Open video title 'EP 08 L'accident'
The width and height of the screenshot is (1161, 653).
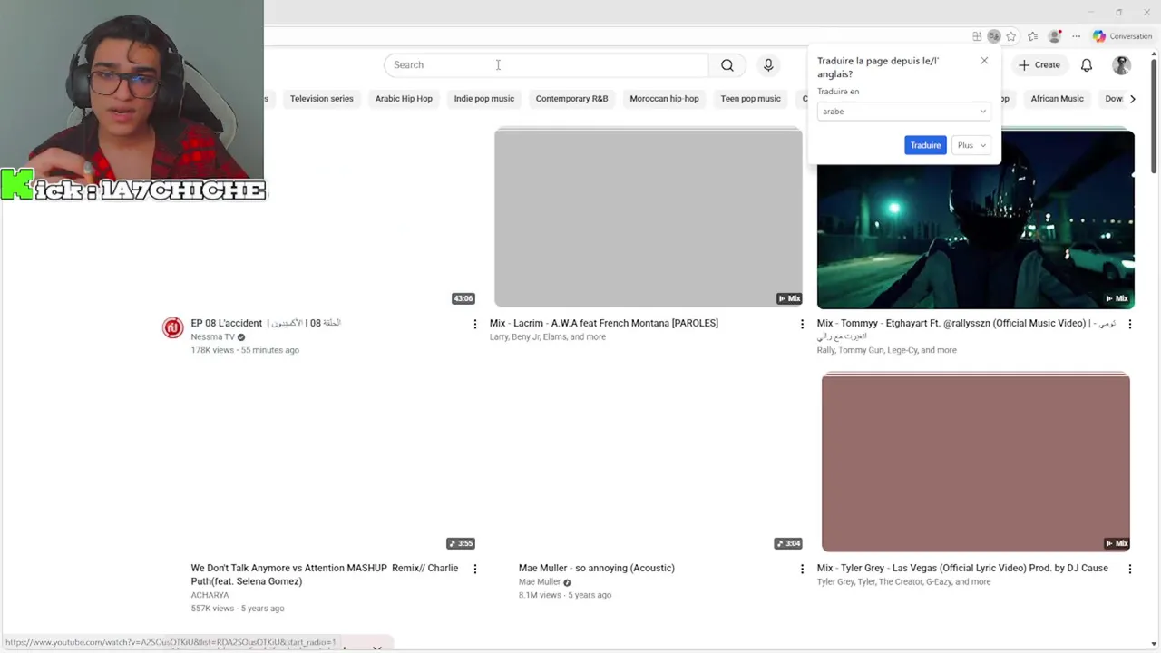266,323
